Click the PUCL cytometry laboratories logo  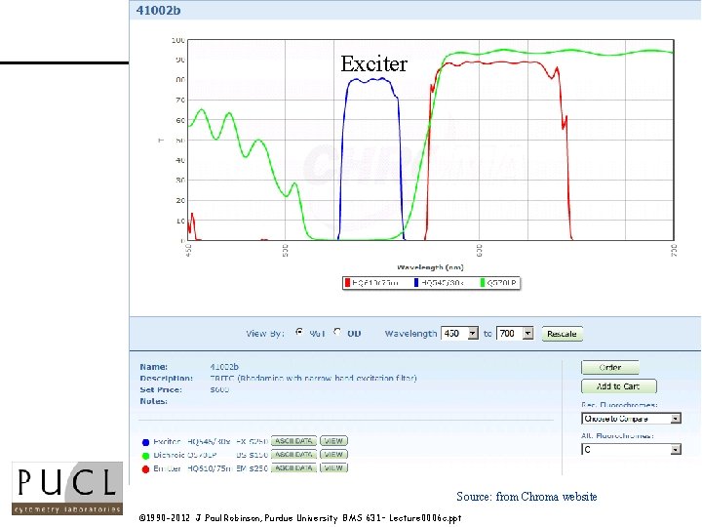(67, 489)
